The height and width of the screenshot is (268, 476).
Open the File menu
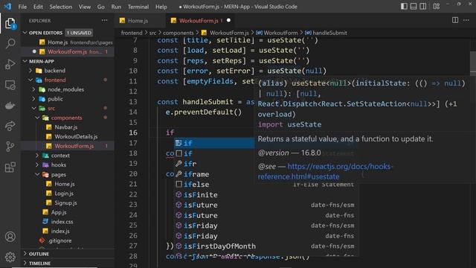[22, 7]
